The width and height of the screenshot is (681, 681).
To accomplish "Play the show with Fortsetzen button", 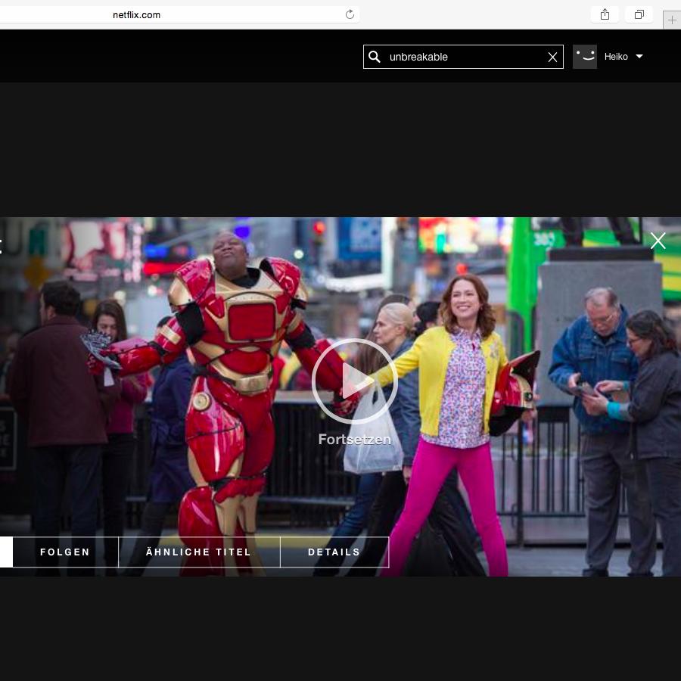I will click(x=354, y=381).
